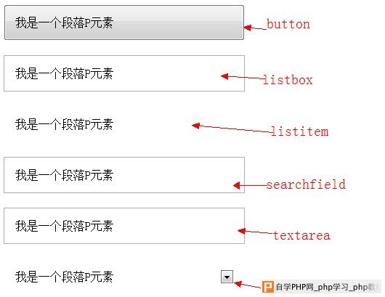The width and height of the screenshot is (385, 297).
Task: Focus the searchfield-styled paragraph box
Action: 124,175
